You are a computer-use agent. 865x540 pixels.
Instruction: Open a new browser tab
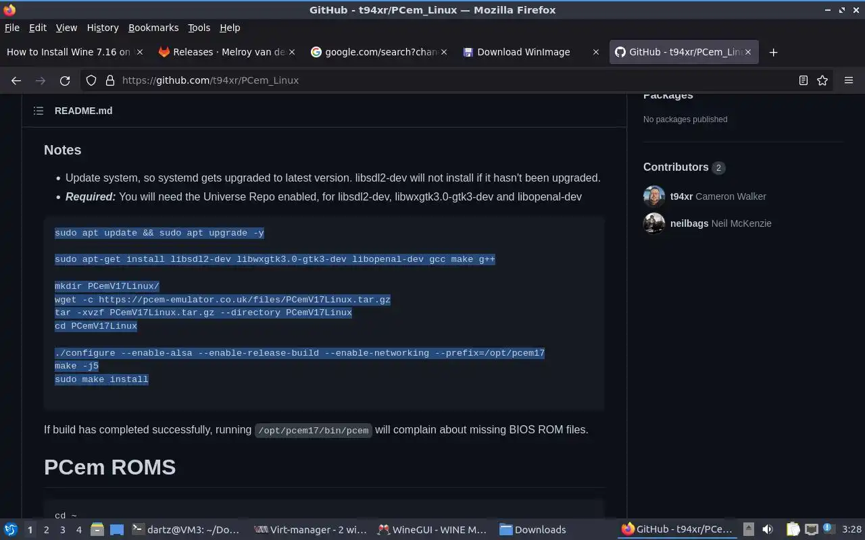(773, 52)
